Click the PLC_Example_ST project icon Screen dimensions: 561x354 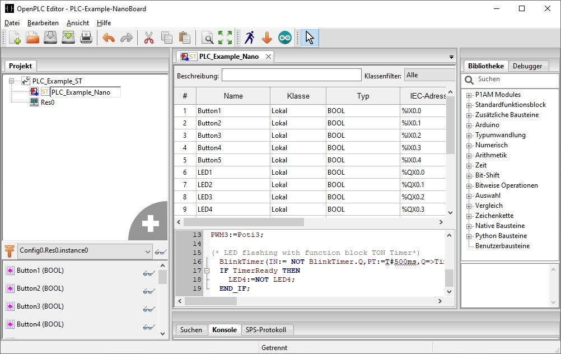point(26,81)
